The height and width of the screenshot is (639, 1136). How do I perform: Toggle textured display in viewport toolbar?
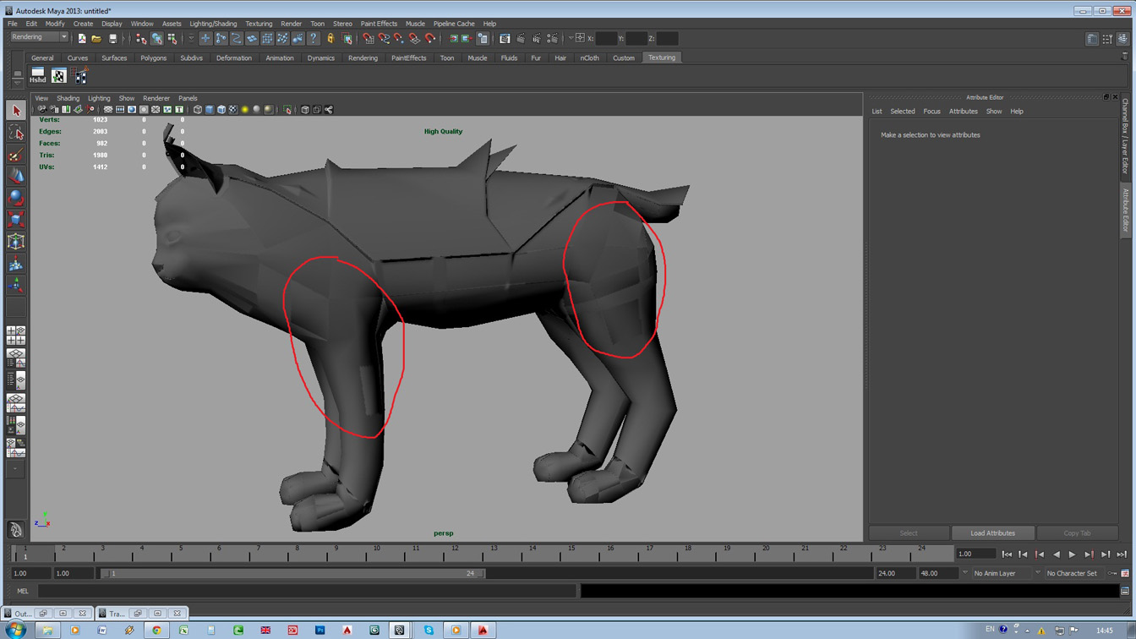[x=233, y=110]
